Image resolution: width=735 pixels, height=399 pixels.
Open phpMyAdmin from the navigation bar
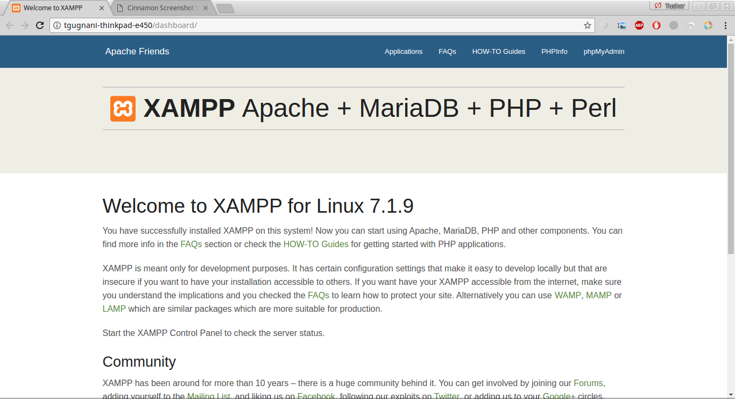[604, 52]
